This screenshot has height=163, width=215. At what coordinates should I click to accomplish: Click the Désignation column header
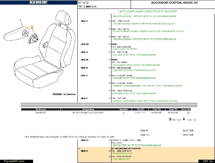point(88,110)
